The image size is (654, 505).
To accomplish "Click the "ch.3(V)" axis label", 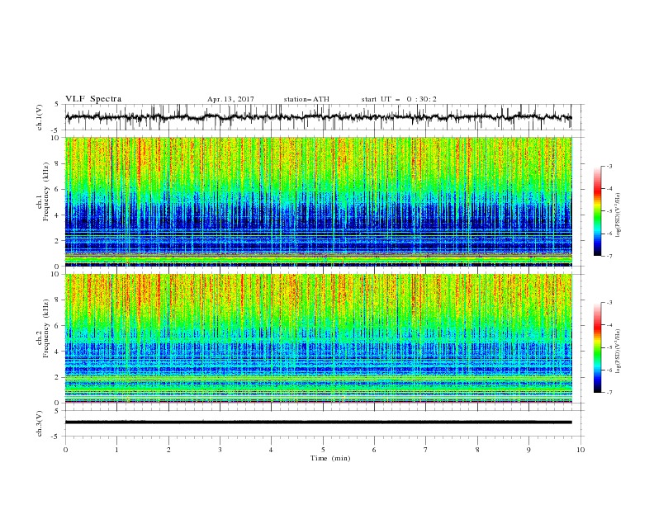I will click(x=40, y=423).
